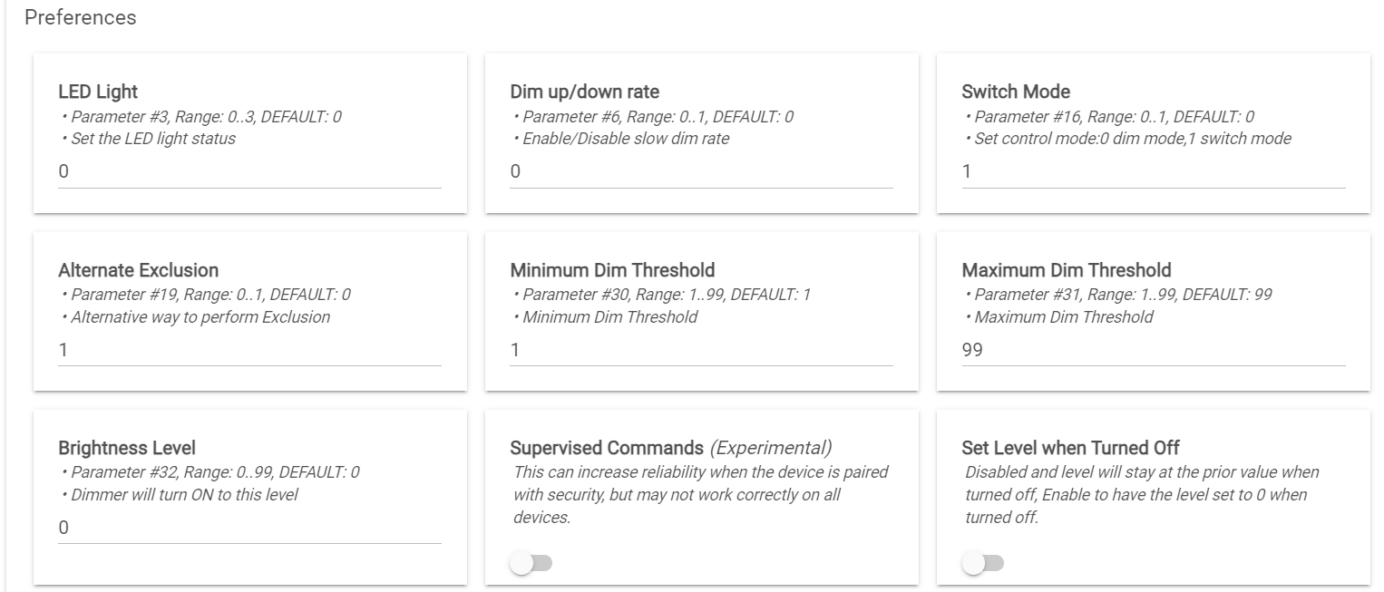Focus the Maximum Dim Threshold value field
This screenshot has height=592, width=1384.
tap(1153, 350)
